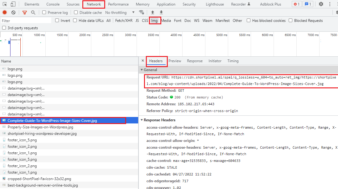Open network conditions Wi-Fi icon
The width and height of the screenshot is (338, 189).
pos(142,13)
